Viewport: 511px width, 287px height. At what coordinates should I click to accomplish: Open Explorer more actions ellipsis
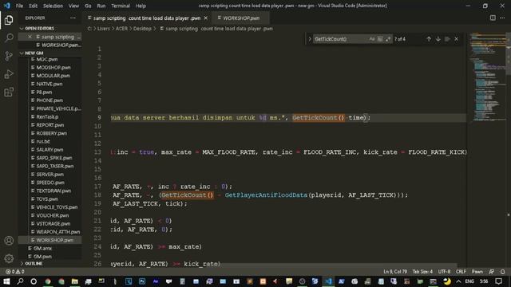[x=73, y=18]
